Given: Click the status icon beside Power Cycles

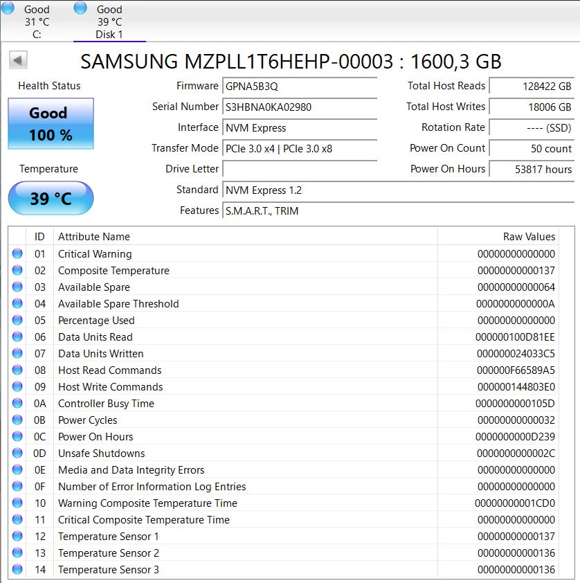Looking at the screenshot, I should pyautogui.click(x=17, y=420).
